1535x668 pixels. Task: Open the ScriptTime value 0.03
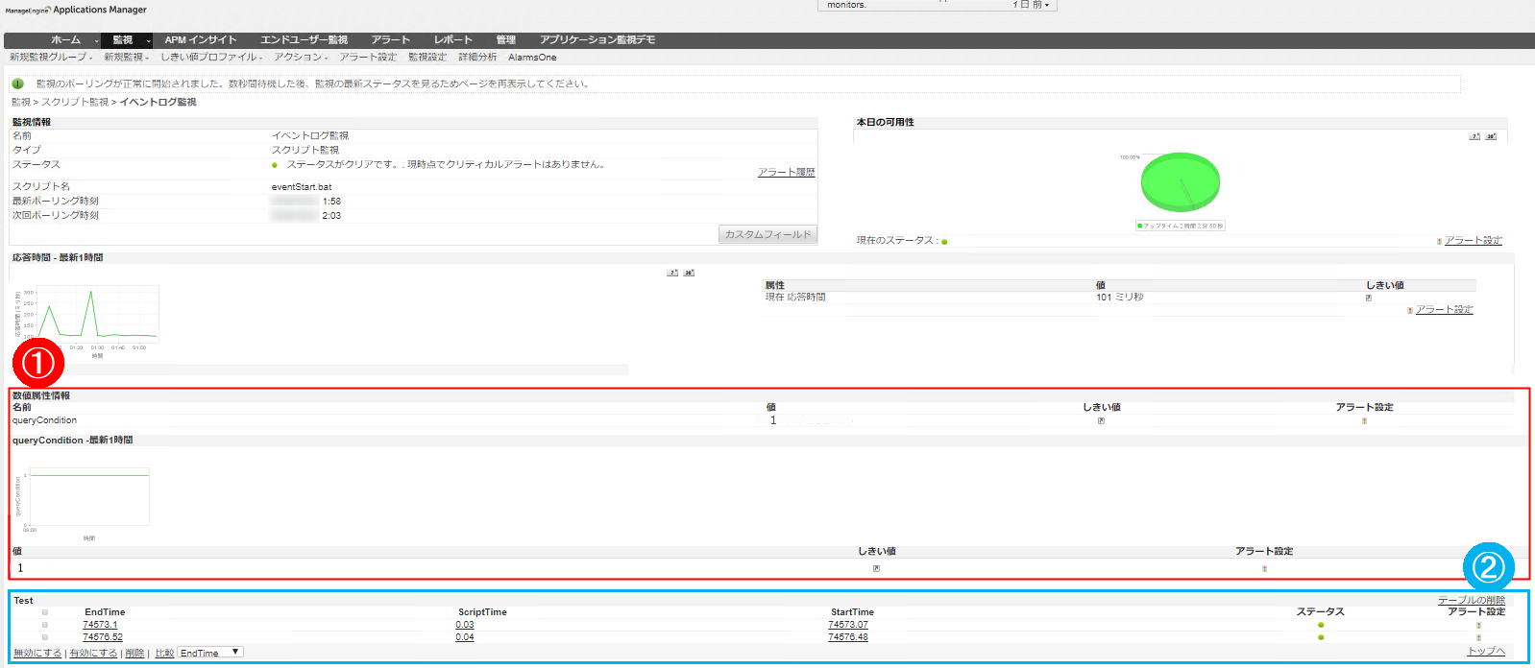pyautogui.click(x=465, y=625)
